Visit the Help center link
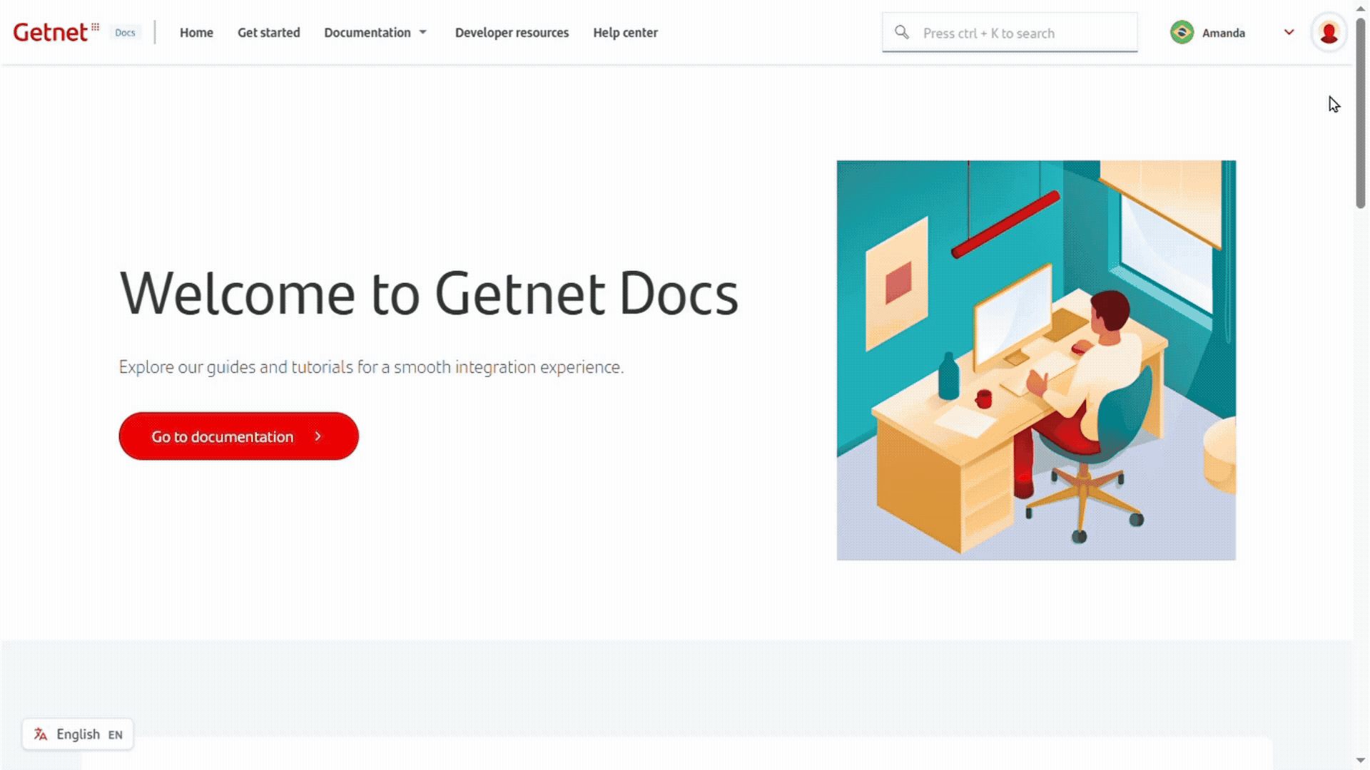 [625, 33]
